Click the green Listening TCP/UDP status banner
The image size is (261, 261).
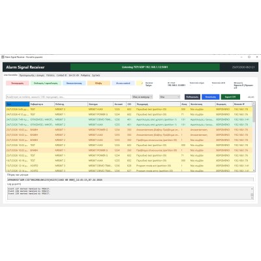tap(145, 67)
